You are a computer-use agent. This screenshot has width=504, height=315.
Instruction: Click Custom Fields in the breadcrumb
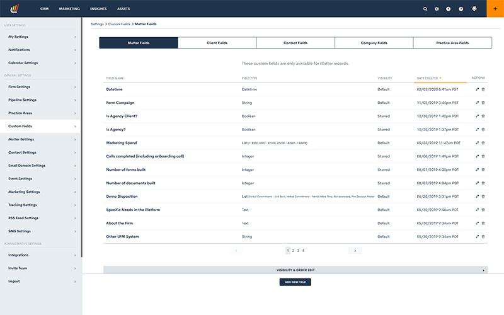click(x=119, y=24)
